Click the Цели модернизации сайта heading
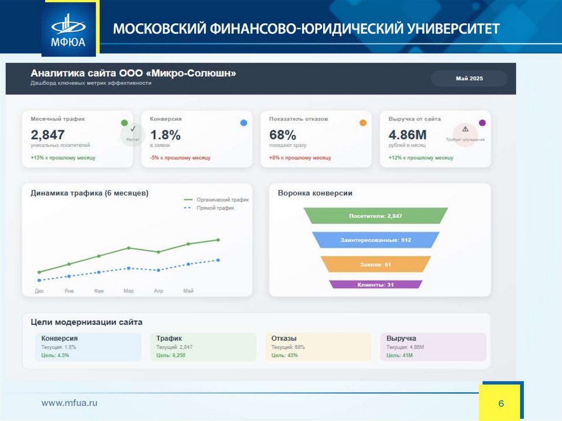 pos(86,322)
